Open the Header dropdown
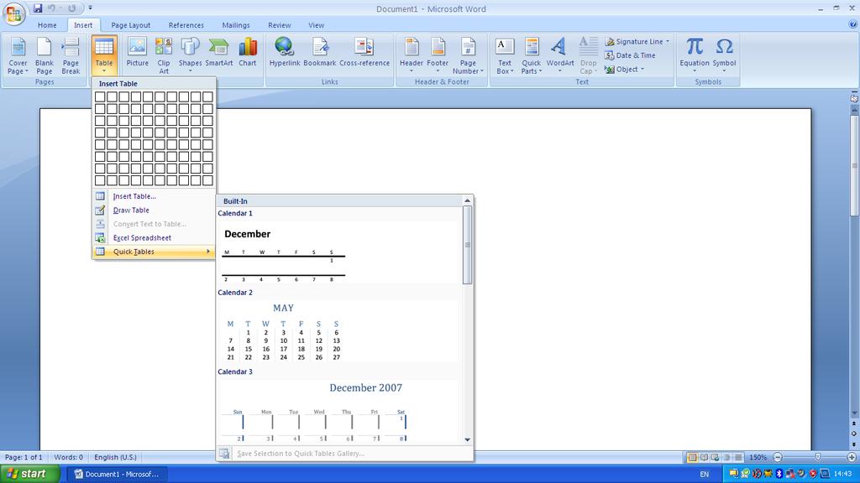Screen dimensions: 860x483 click(412, 56)
